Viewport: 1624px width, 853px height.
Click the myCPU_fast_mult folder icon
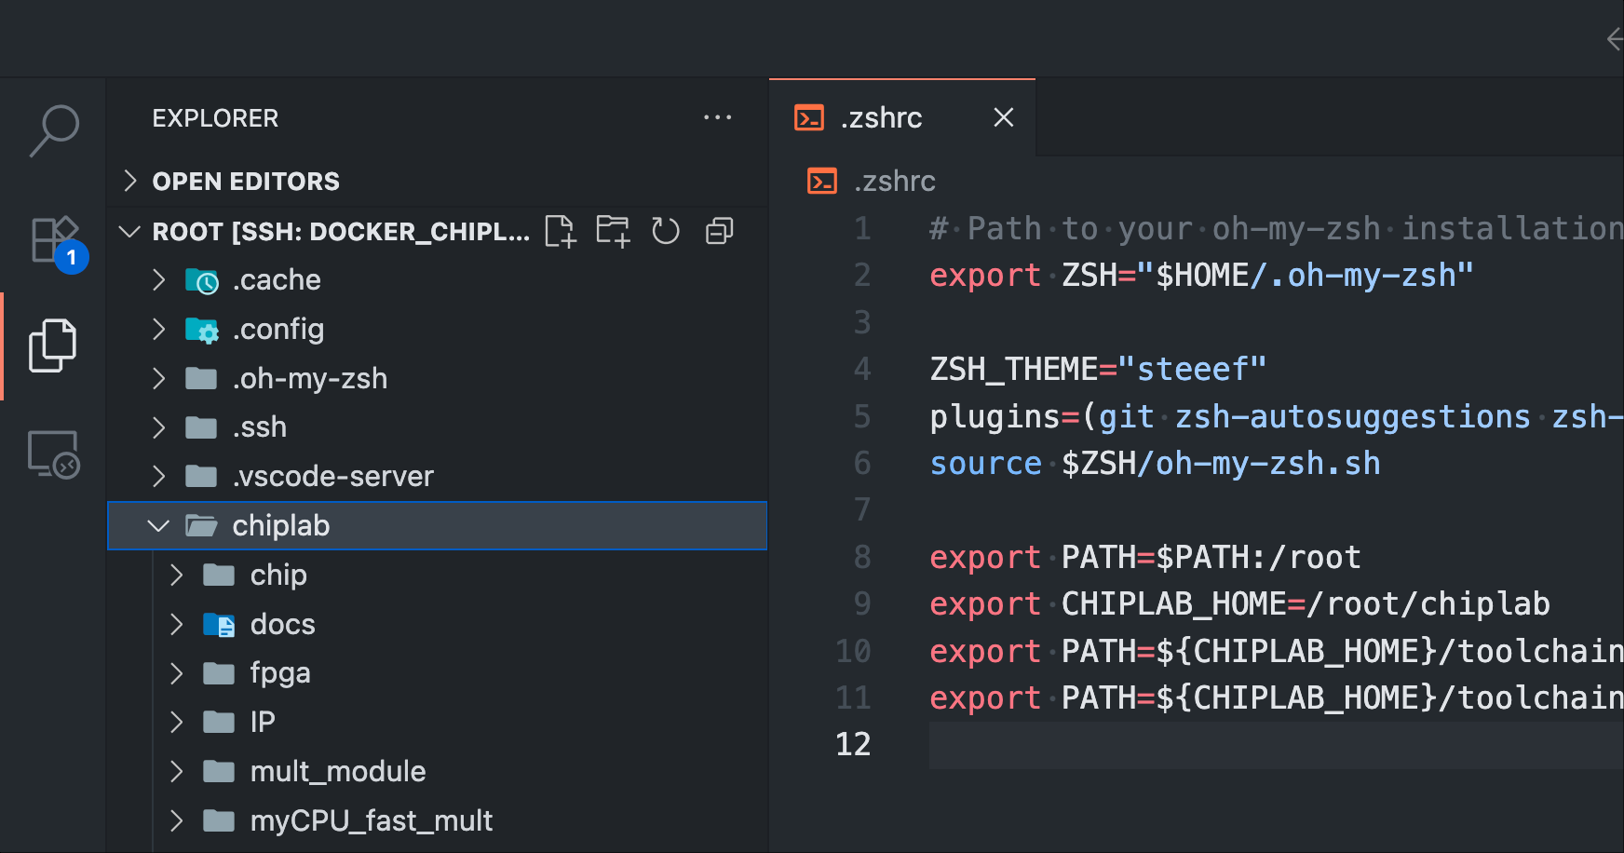219,820
